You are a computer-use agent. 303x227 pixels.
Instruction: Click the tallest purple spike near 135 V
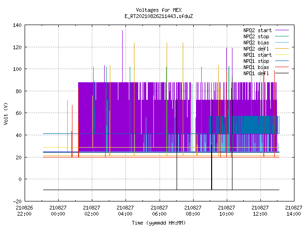pyautogui.click(x=122, y=56)
